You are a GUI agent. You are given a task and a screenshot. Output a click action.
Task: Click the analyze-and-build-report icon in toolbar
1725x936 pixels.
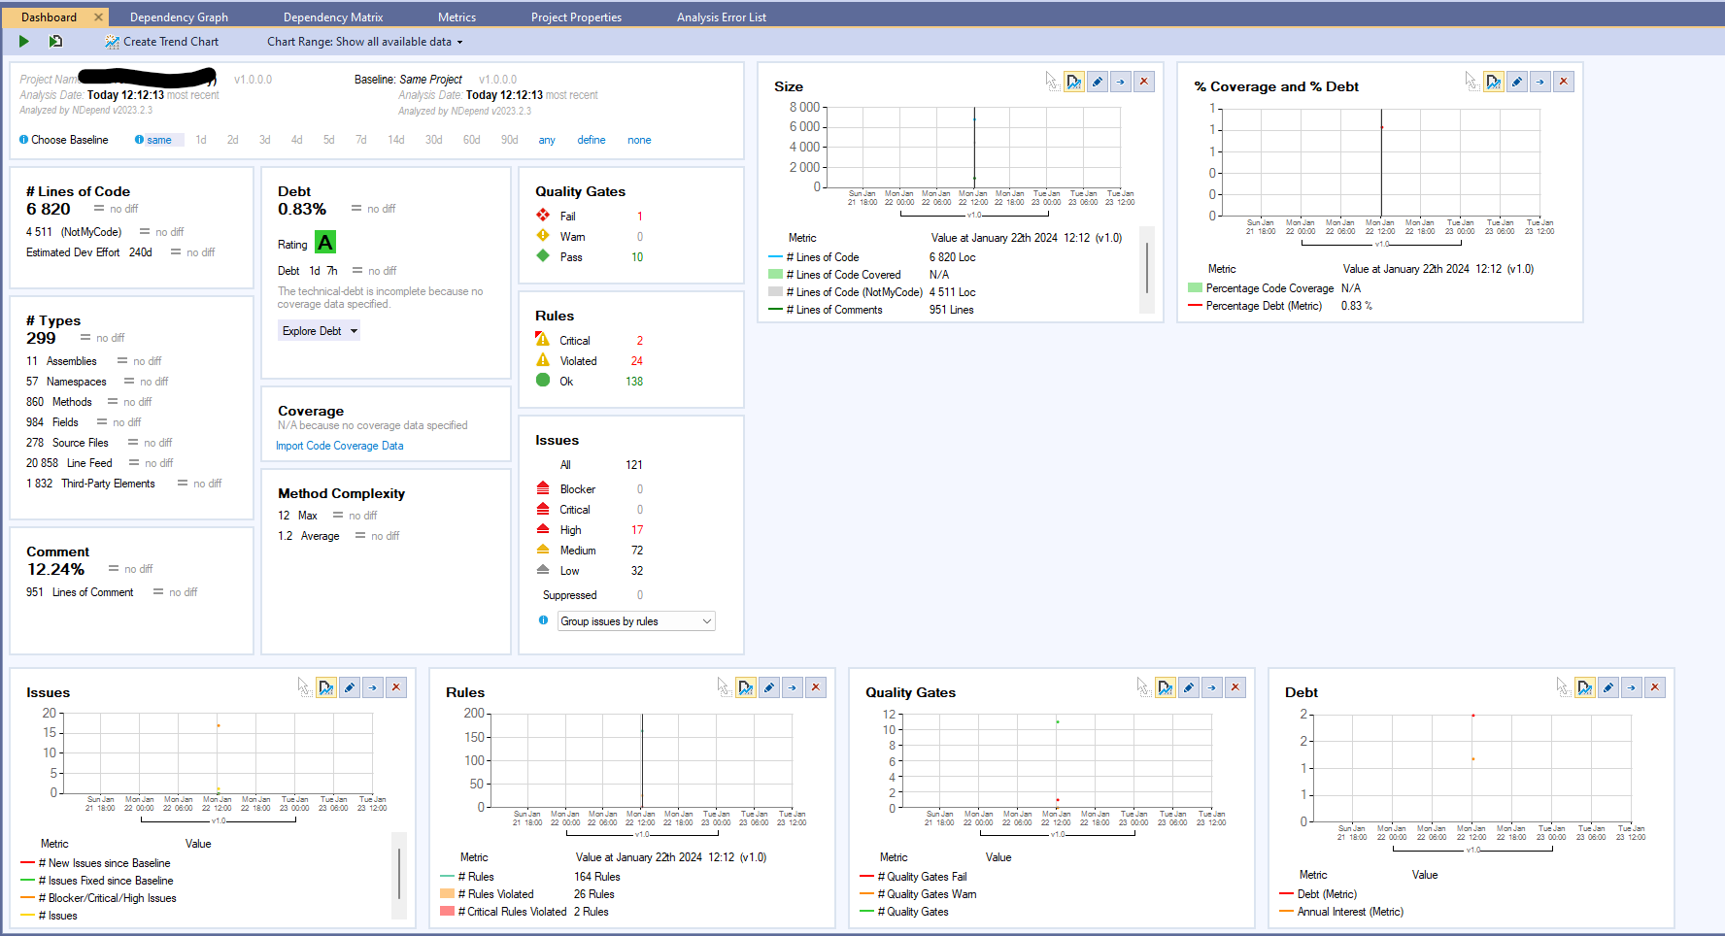pos(55,42)
